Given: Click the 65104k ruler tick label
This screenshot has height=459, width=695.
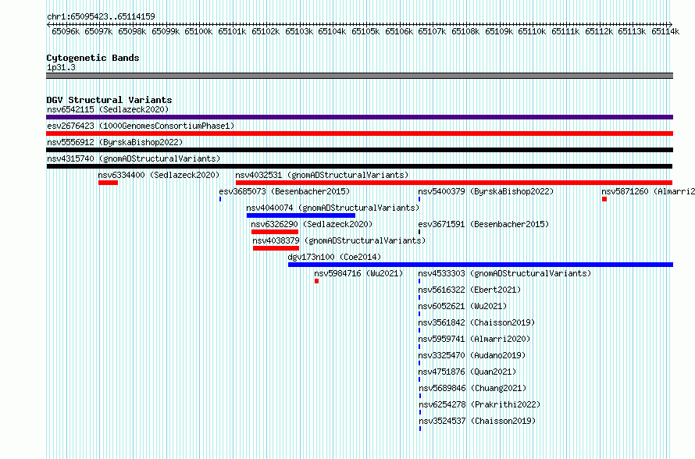Looking at the screenshot, I should (x=332, y=31).
